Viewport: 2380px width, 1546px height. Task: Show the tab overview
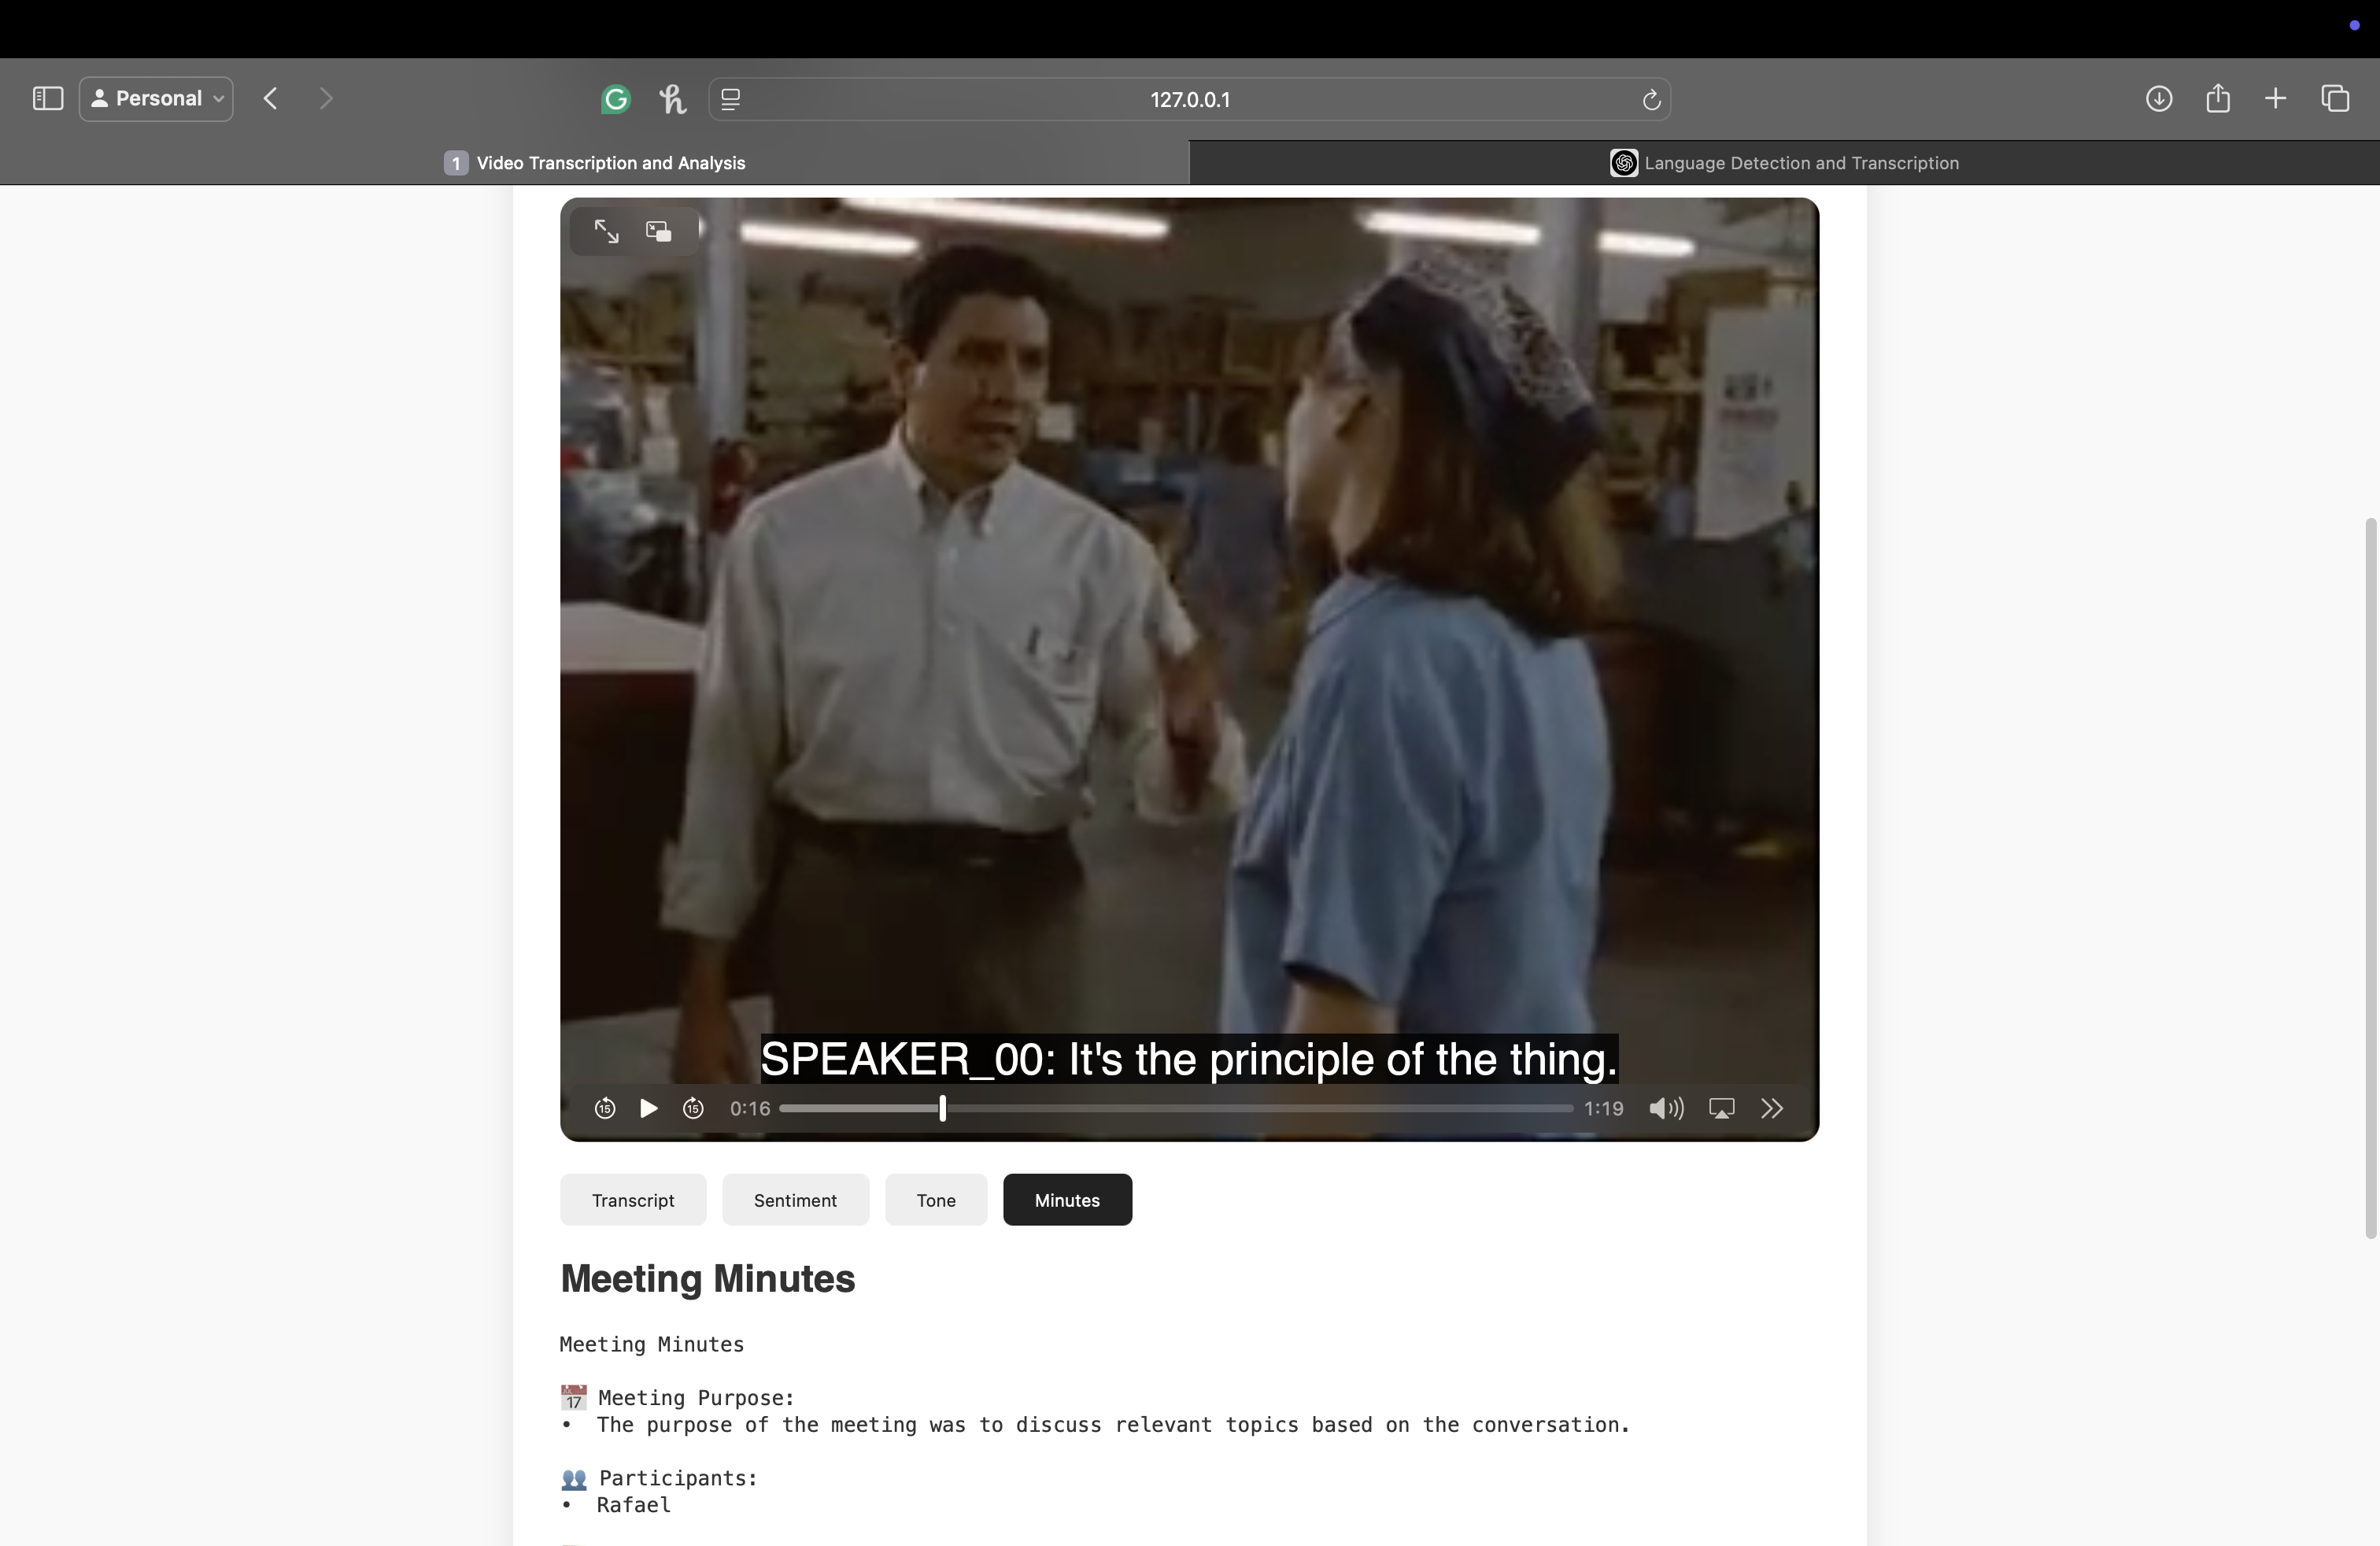click(x=2335, y=98)
